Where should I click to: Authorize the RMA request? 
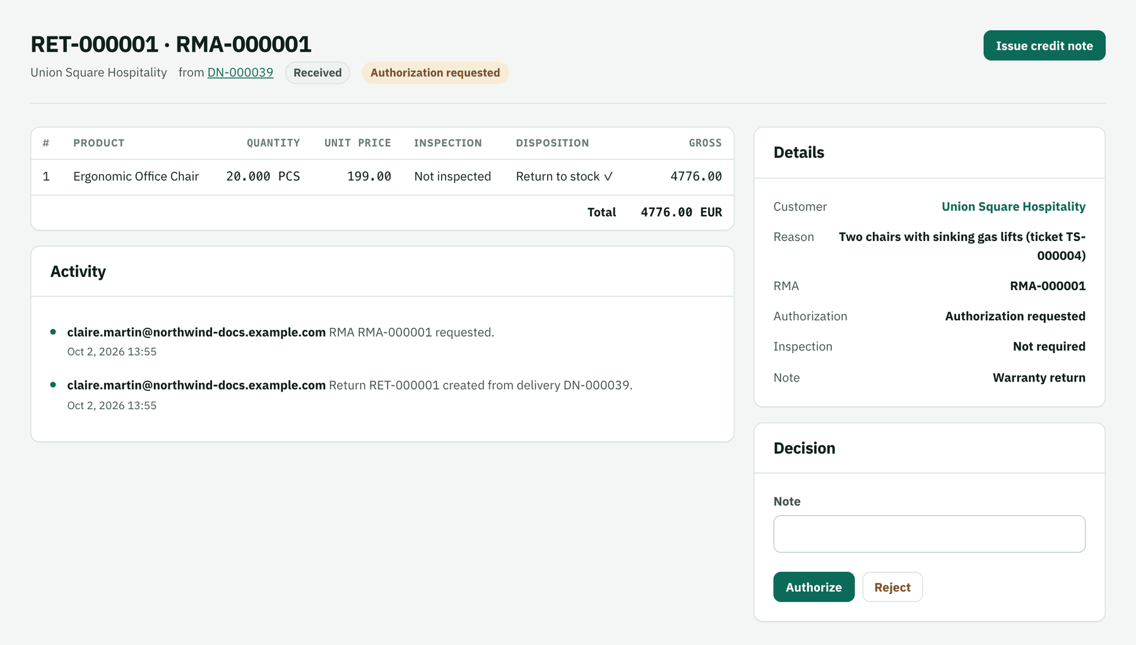814,587
